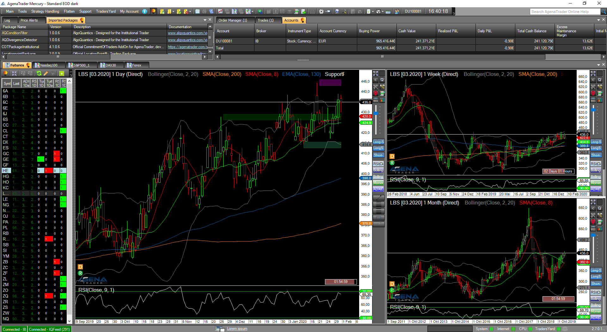This screenshot has width=607, height=332.
Task: Click the Q search icon in monthly chart sidebar
Action: tap(599, 209)
